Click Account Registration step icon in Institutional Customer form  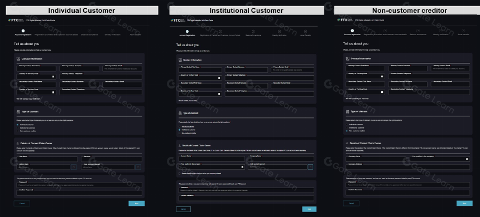(187, 31)
